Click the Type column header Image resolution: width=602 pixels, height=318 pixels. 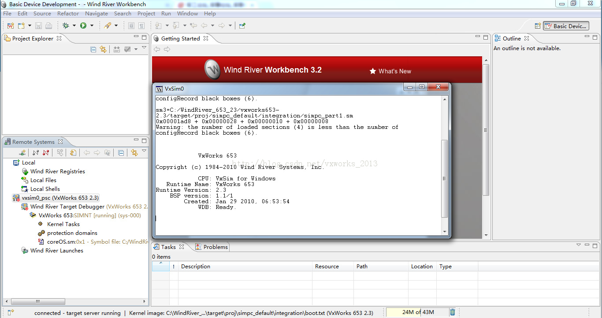(x=457, y=267)
